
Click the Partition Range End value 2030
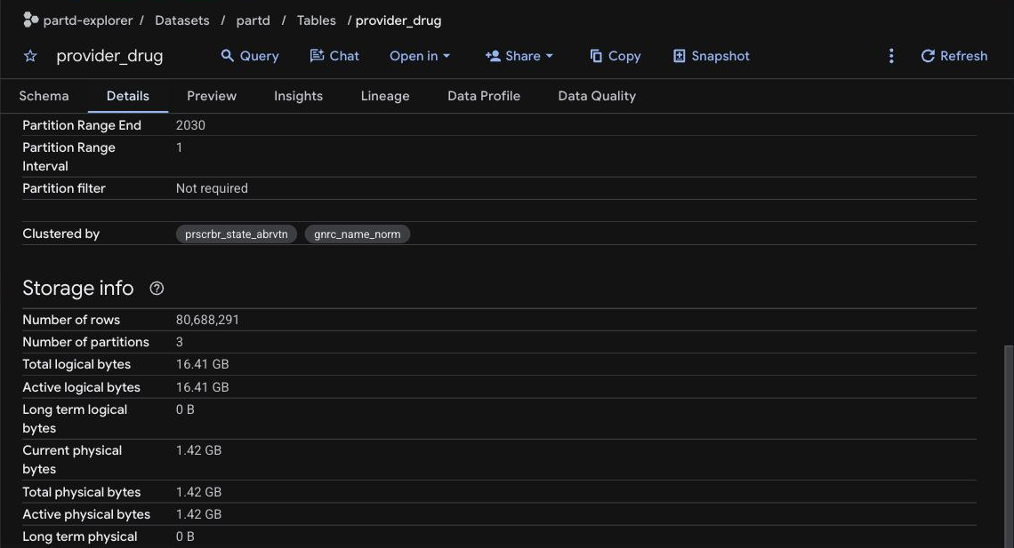tap(190, 125)
